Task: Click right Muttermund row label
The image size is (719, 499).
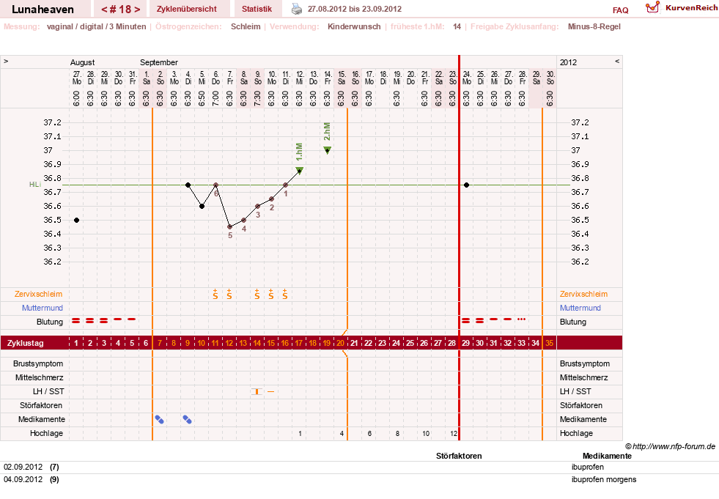Action: click(x=580, y=308)
